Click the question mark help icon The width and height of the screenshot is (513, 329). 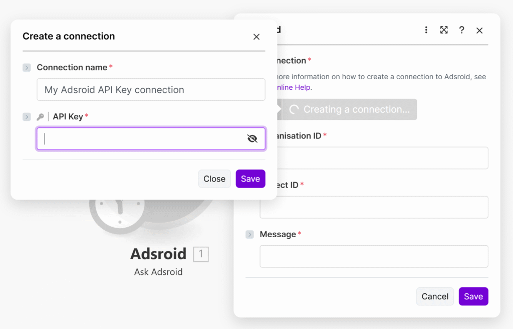click(461, 30)
